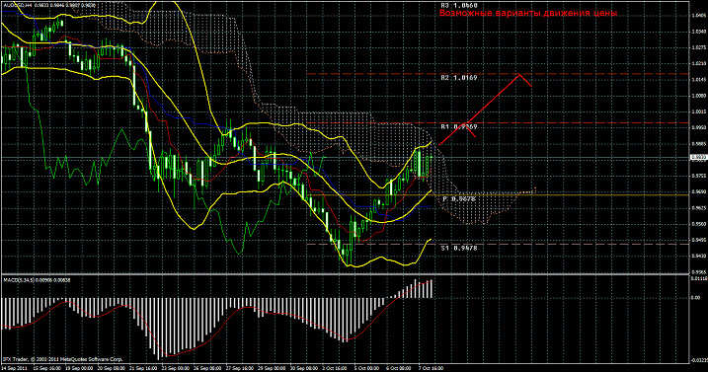
Task: Click the 1.0275 price scale value
Action: (x=699, y=47)
